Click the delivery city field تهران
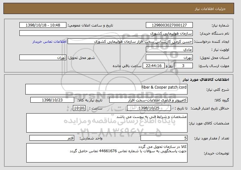 43,58
